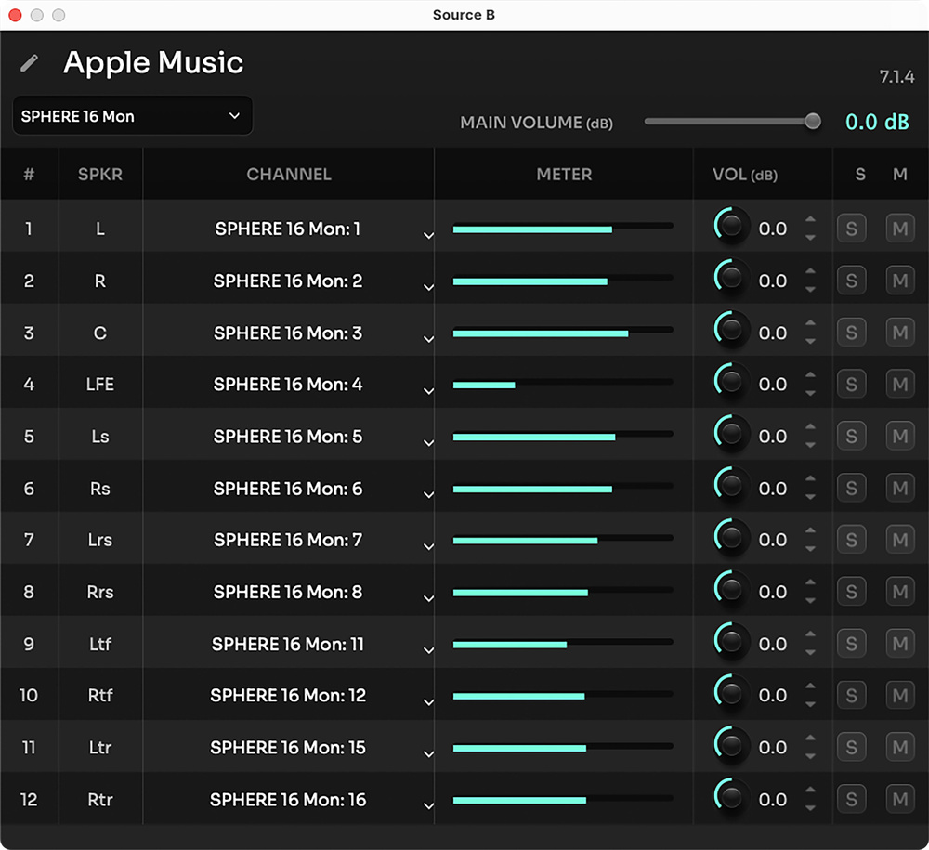Click the Apple Music source name
Image resolution: width=929 pixels, height=850 pixels.
coord(153,63)
